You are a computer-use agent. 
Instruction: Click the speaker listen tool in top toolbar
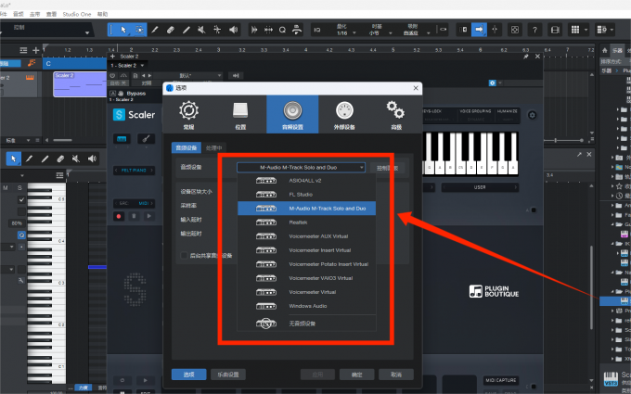pos(232,30)
